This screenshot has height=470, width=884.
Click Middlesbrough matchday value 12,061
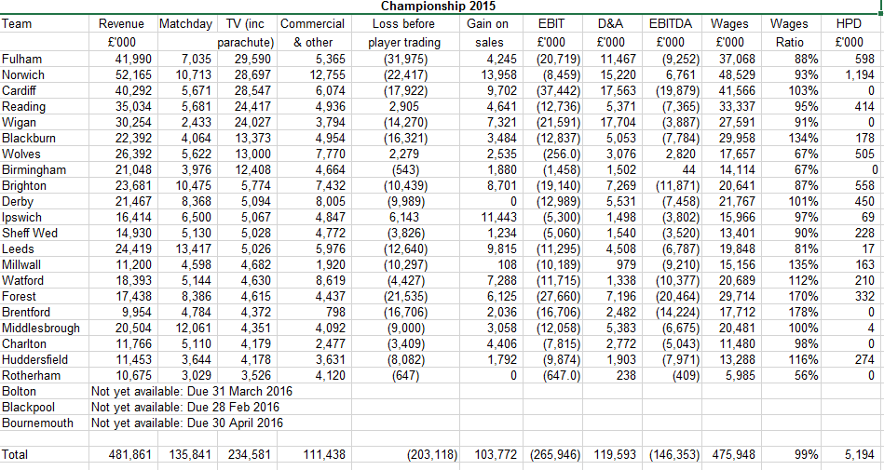194,328
